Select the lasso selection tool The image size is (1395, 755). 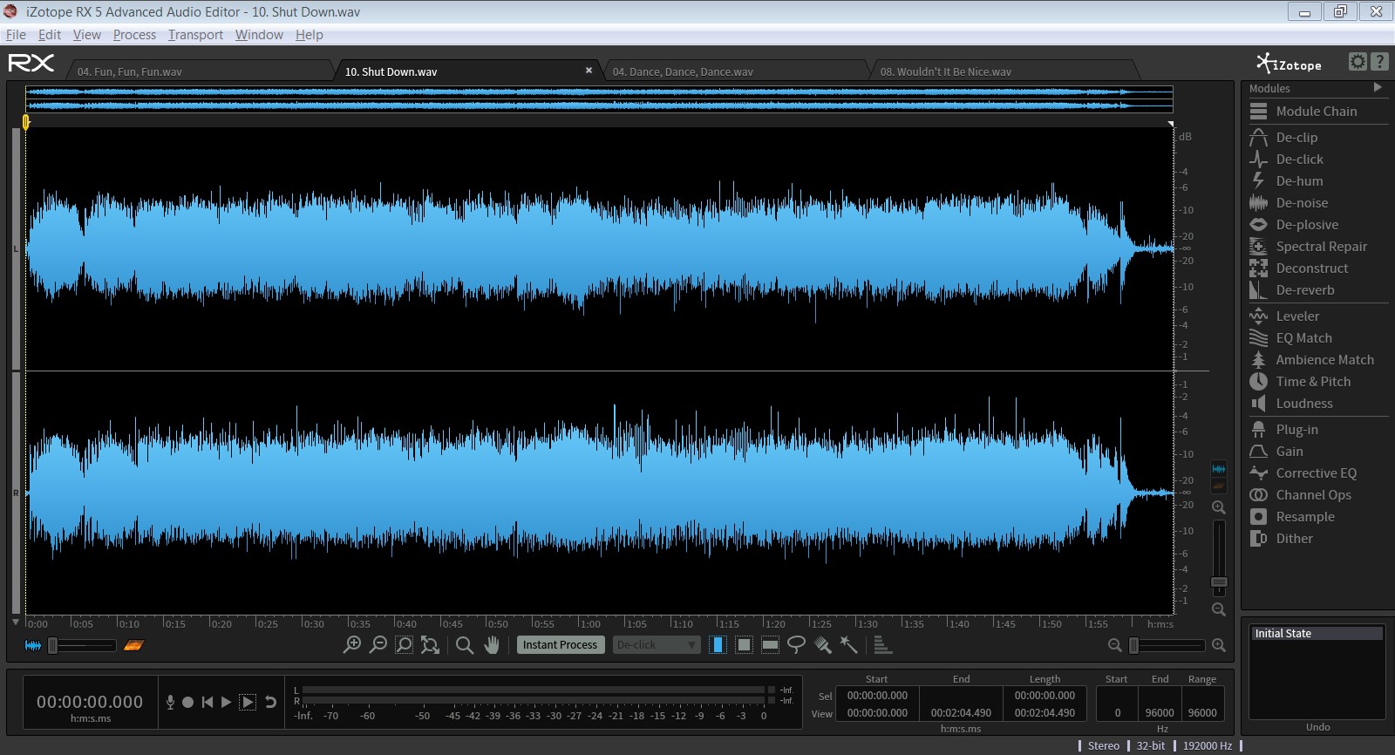pos(796,645)
